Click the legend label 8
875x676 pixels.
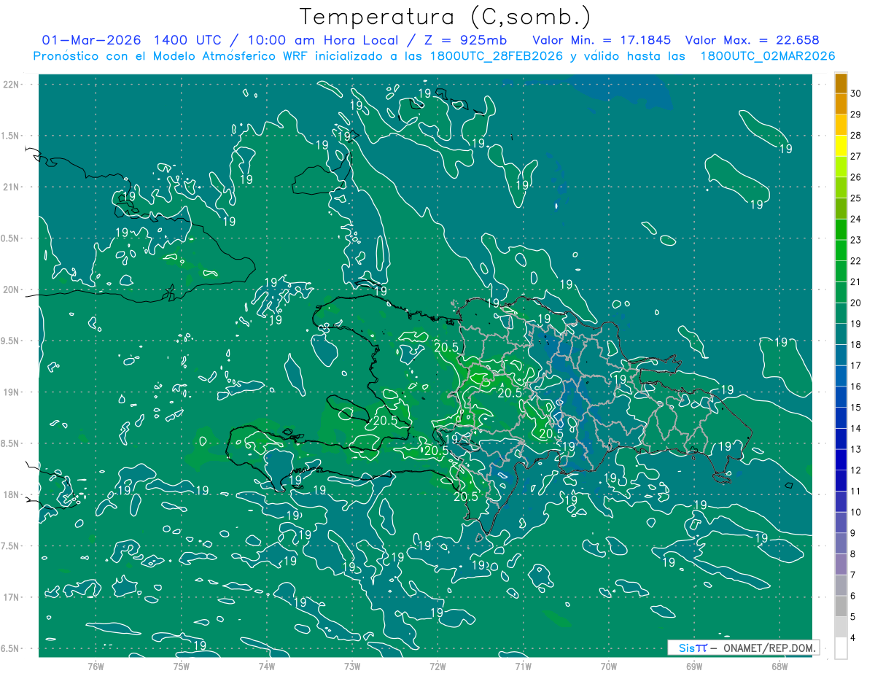[853, 554]
